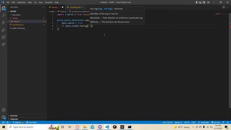The height and width of the screenshot is (130, 231).
Task: Open File Explorer from the taskbar
Action: tap(85, 127)
